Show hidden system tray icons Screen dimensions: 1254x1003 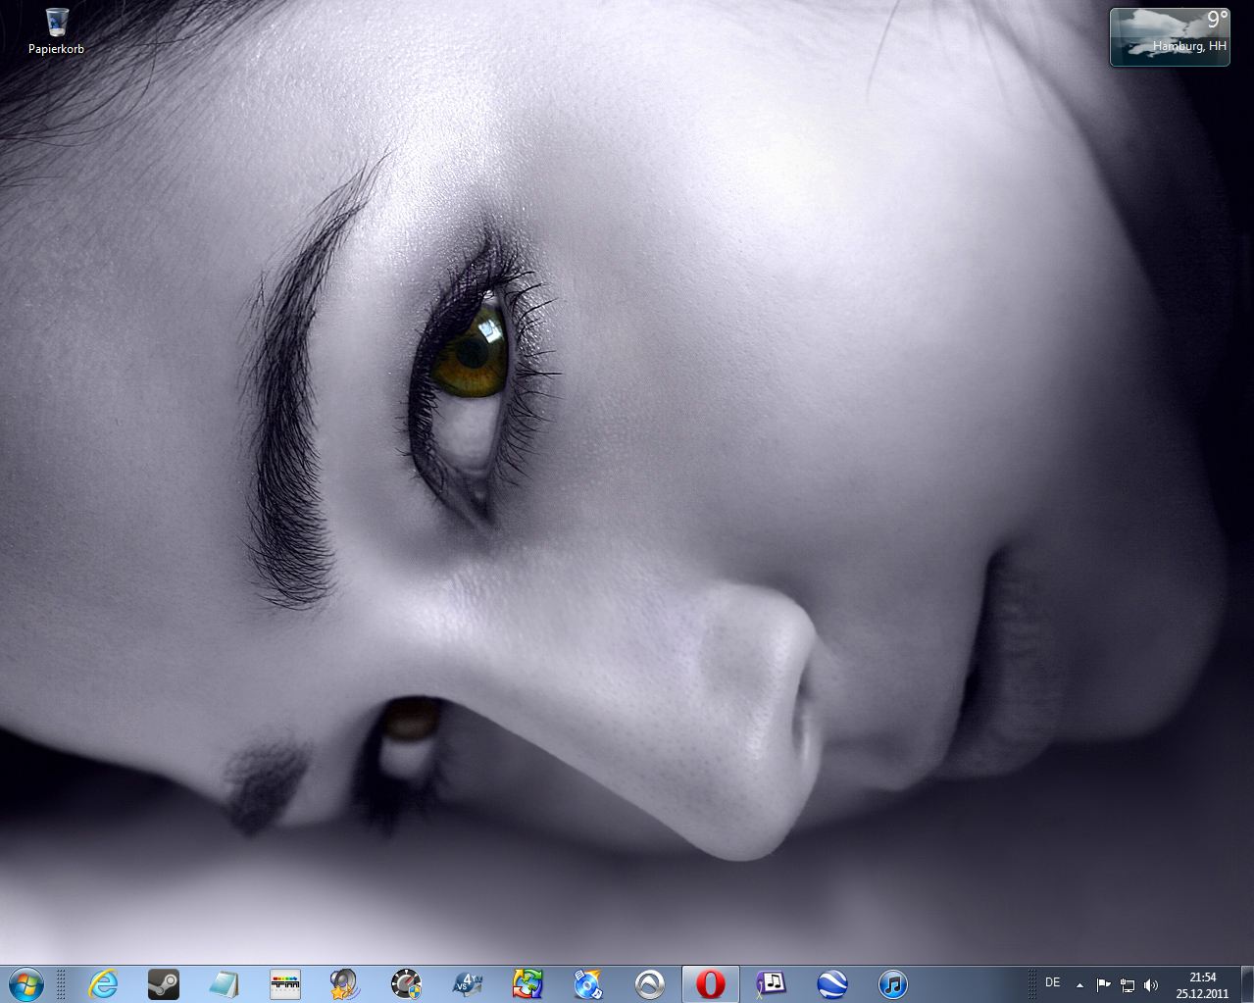pos(1079,984)
